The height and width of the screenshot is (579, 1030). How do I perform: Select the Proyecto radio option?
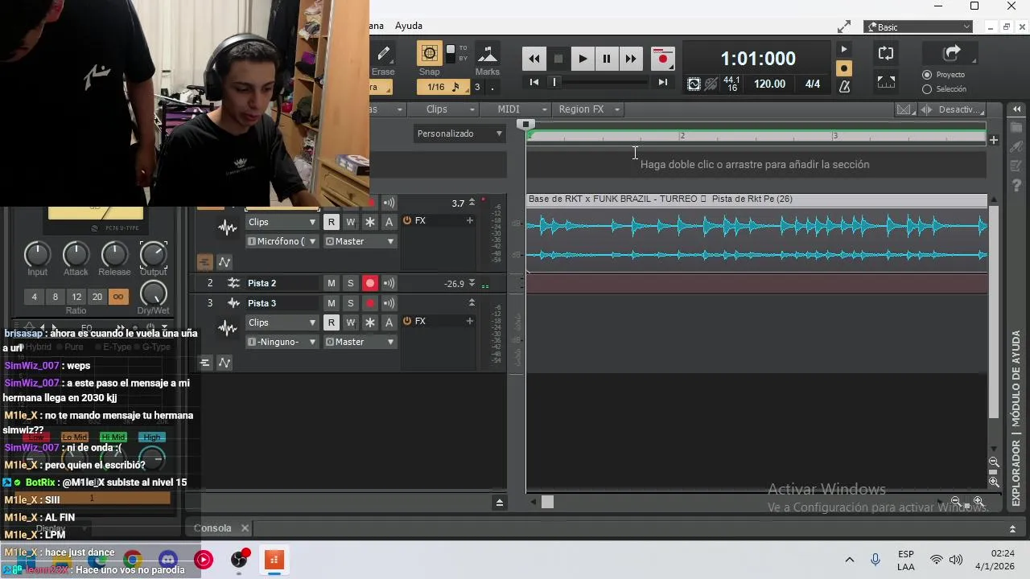tap(927, 75)
